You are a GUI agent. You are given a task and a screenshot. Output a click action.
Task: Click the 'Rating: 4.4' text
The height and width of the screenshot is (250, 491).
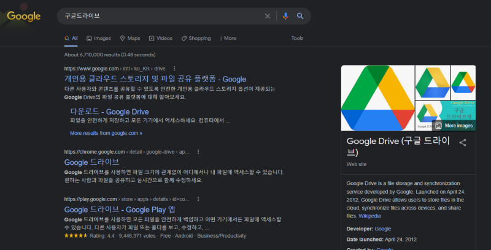pyautogui.click(x=102, y=236)
